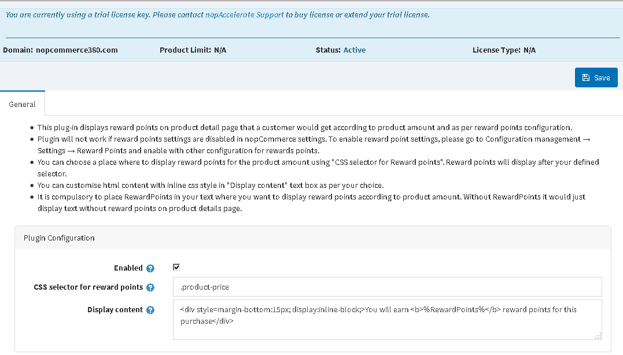Focus the CSS selector for reward points field
The height and width of the screenshot is (355, 623).
tap(387, 287)
